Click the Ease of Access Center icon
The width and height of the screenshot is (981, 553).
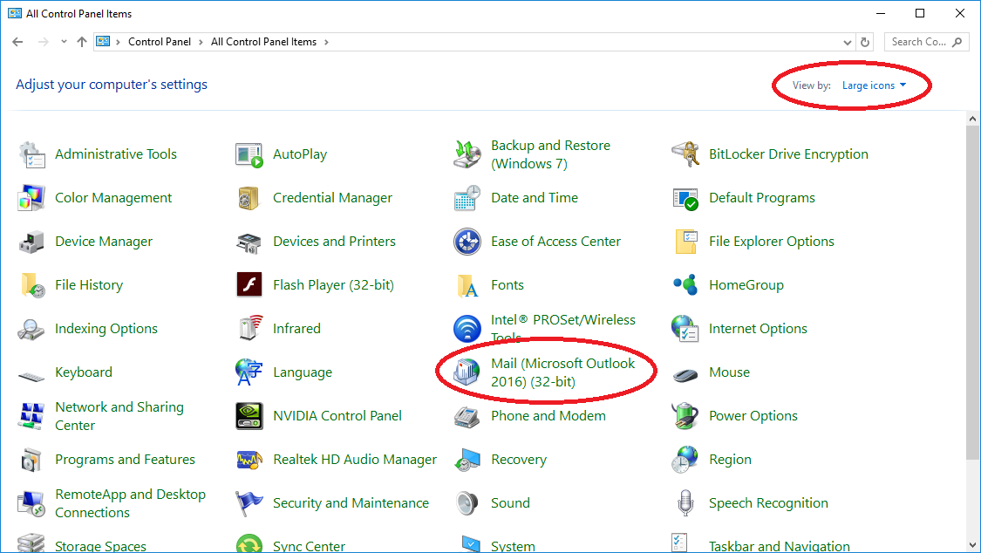[467, 242]
